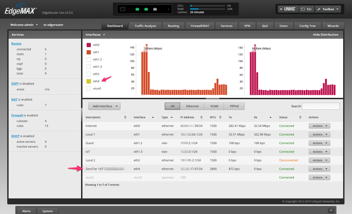Filter interfaces by Ethernet
The image size is (352, 214).
pyautogui.click(x=193, y=106)
